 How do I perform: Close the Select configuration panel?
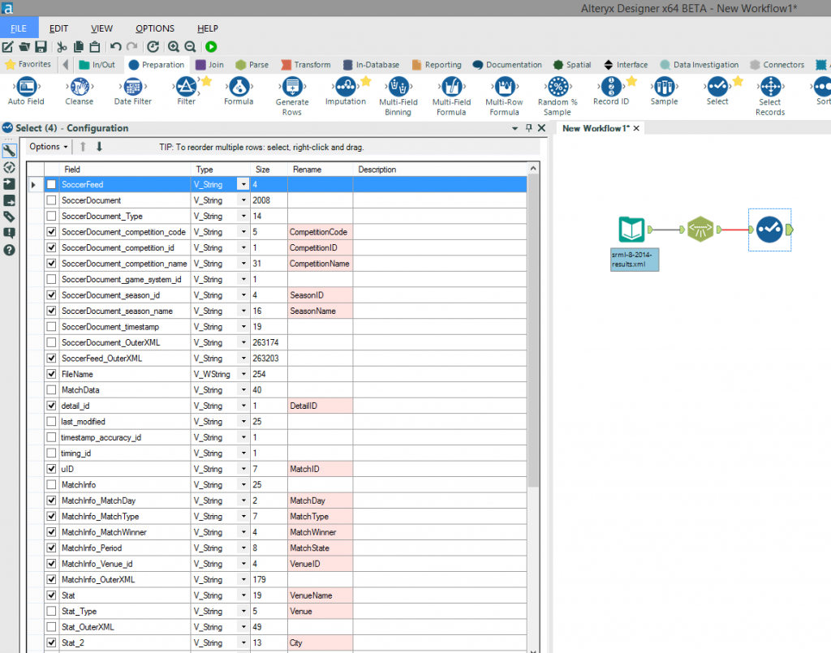[x=541, y=128]
